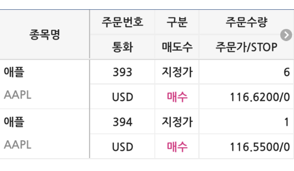
Task: Select order number 394
Action: tap(122, 122)
